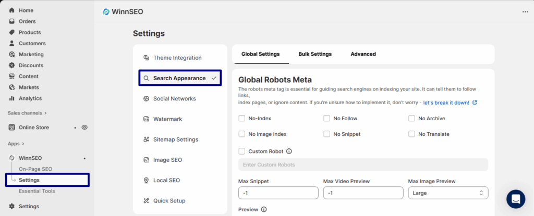Click the Content icon in sidebar
534x216 pixels.
[12, 76]
